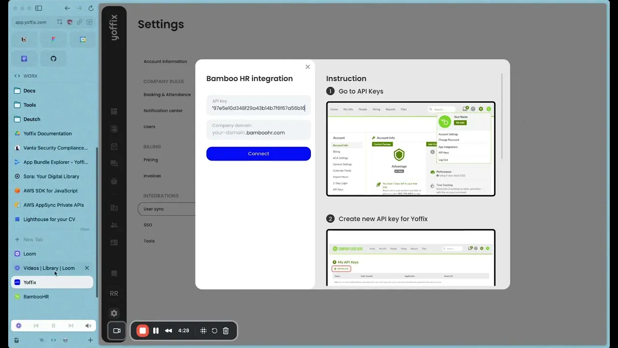Open the box icon in Yoffix sidebar

pos(114,181)
